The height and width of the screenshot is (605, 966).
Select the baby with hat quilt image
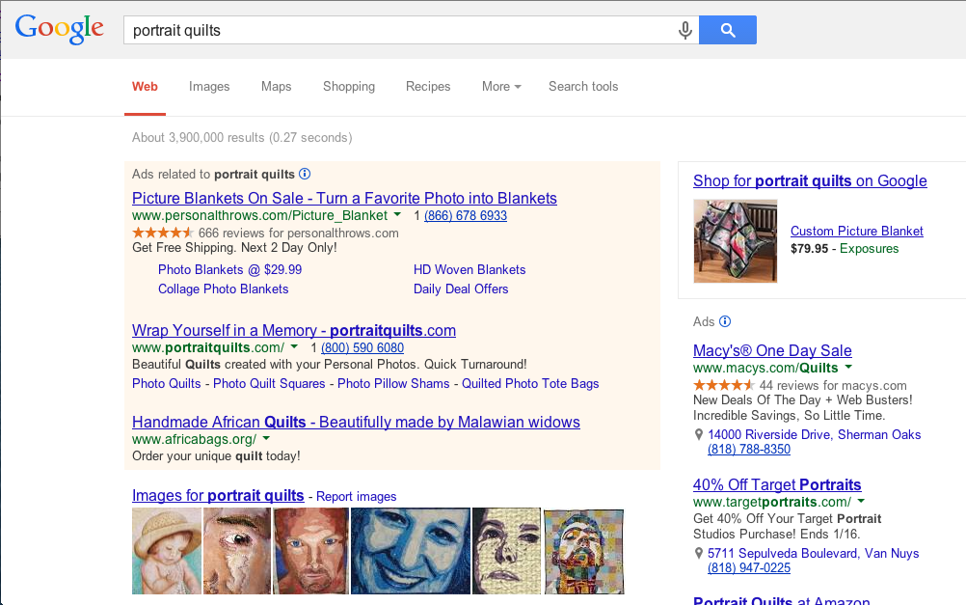[x=167, y=551]
